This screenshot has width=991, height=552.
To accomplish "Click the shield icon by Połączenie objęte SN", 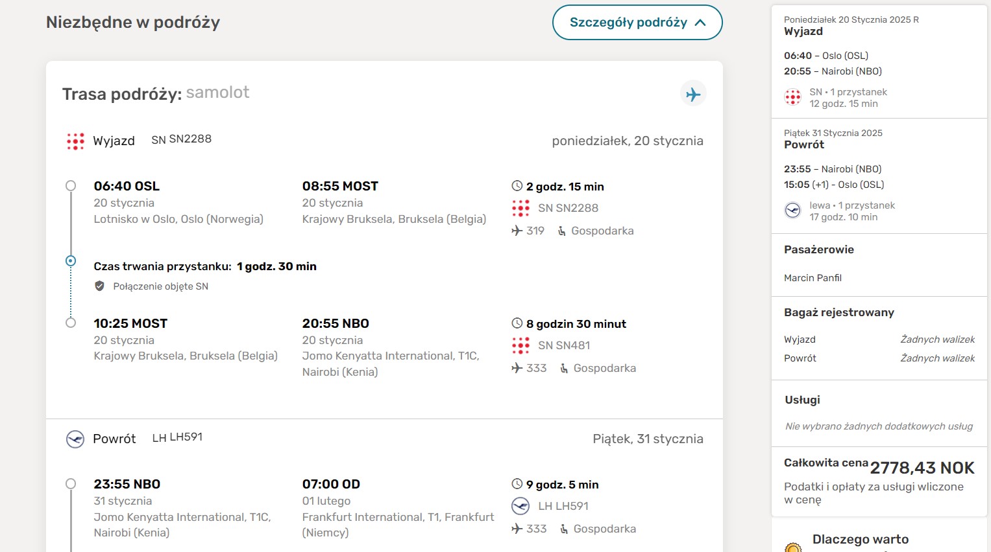I will [99, 286].
